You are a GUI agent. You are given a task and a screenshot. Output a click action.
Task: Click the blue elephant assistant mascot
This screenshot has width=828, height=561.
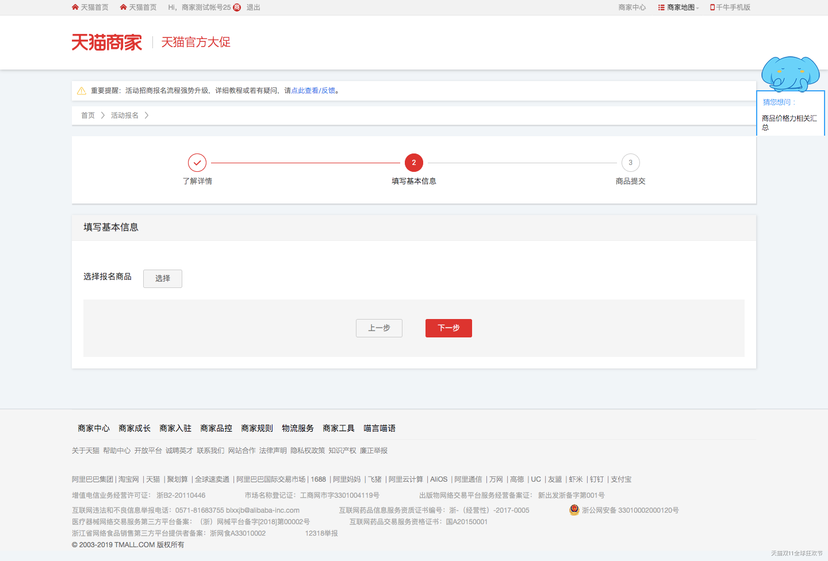[x=790, y=74]
